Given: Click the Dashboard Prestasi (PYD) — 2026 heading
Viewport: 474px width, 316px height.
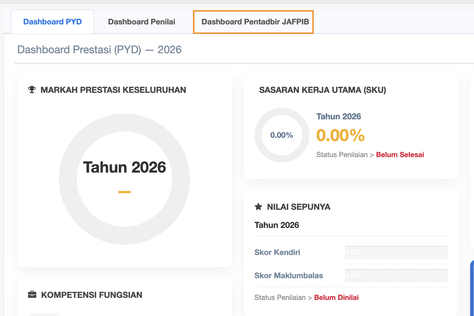Looking at the screenshot, I should pos(99,50).
